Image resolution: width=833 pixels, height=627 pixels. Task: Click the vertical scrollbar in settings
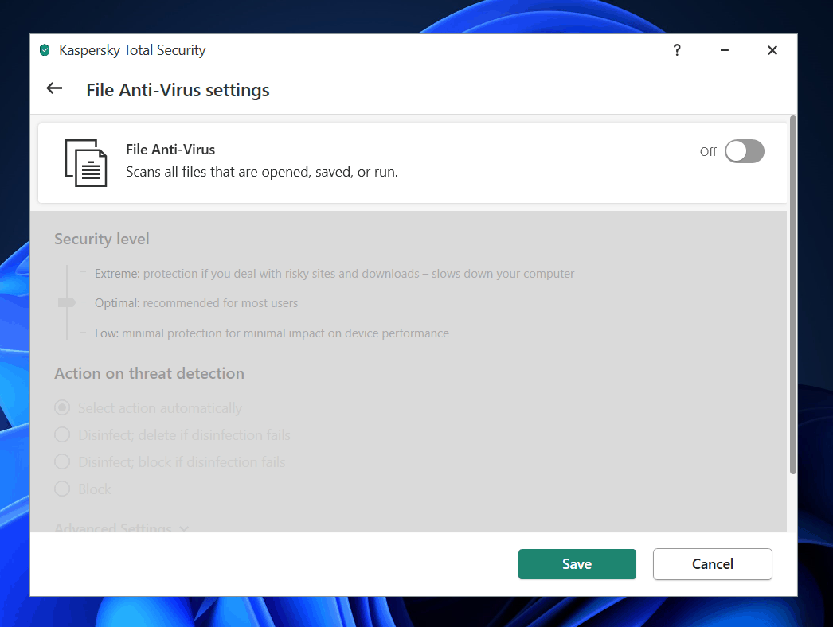792,294
